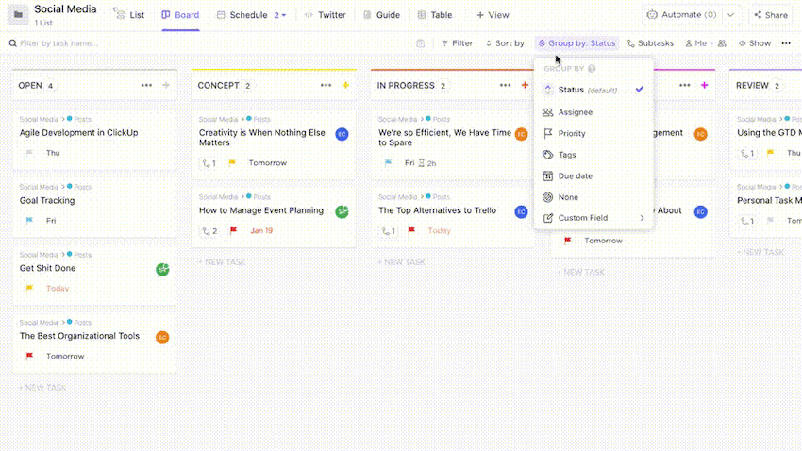Add a new View
The image size is (802, 451).
493,15
